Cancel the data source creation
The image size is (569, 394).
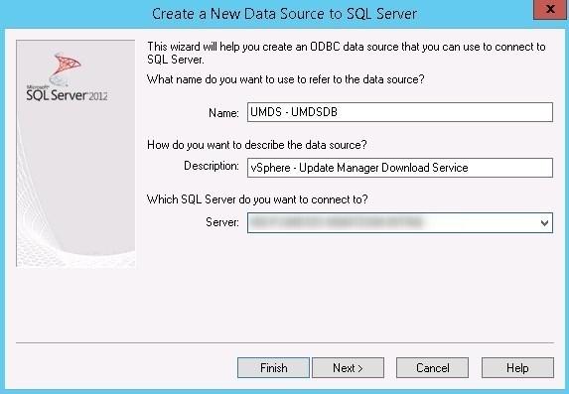tap(432, 368)
